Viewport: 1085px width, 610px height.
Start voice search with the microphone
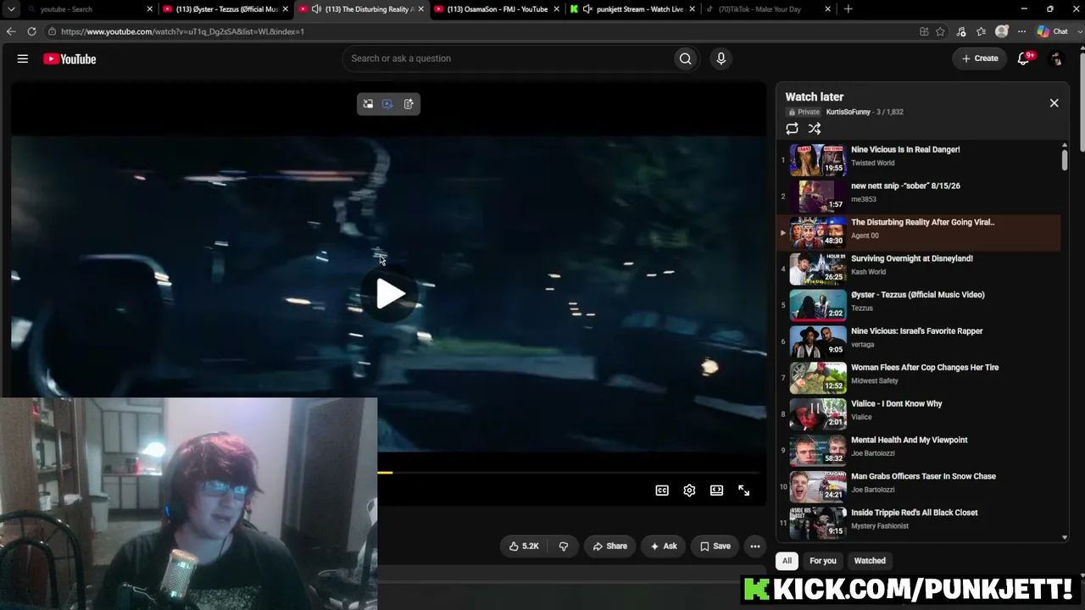(x=721, y=58)
